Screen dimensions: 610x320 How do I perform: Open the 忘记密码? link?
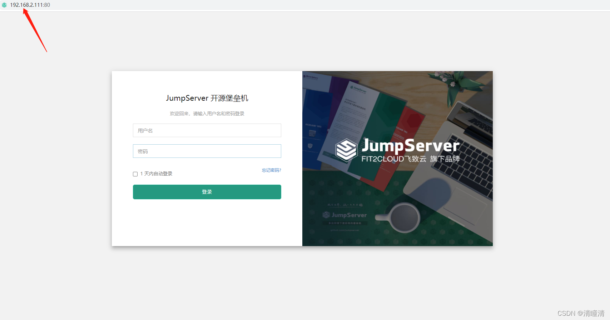click(x=271, y=170)
